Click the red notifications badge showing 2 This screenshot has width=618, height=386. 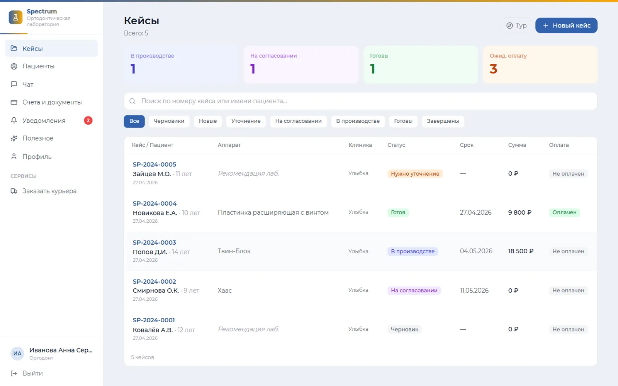coord(88,120)
